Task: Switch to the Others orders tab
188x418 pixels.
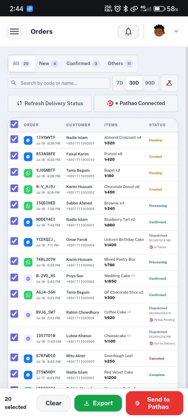Action: pyautogui.click(x=120, y=63)
